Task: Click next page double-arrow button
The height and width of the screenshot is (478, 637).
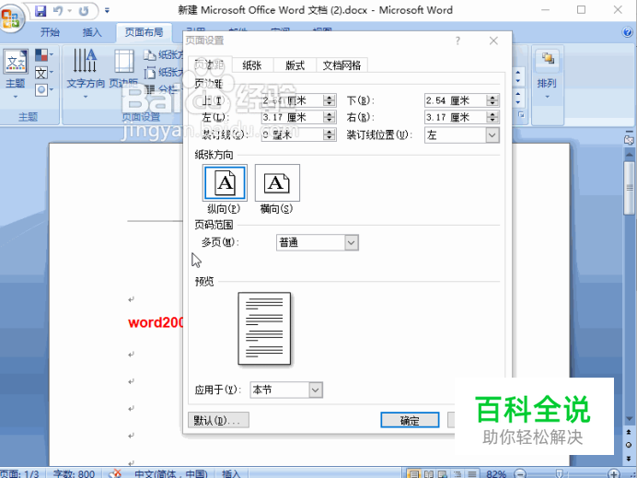Action: 629,459
